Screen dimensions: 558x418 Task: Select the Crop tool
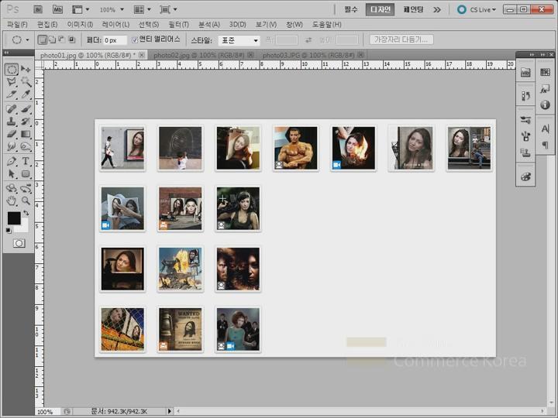tap(12, 95)
